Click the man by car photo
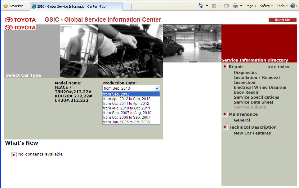This screenshot has height=188, width=299. click(x=79, y=51)
